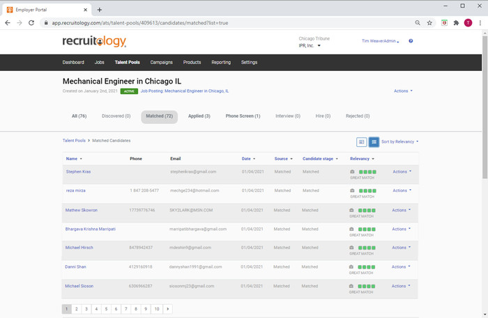488x318 pixels.
Task: Click the Pocket extension icon
Action: click(445, 23)
